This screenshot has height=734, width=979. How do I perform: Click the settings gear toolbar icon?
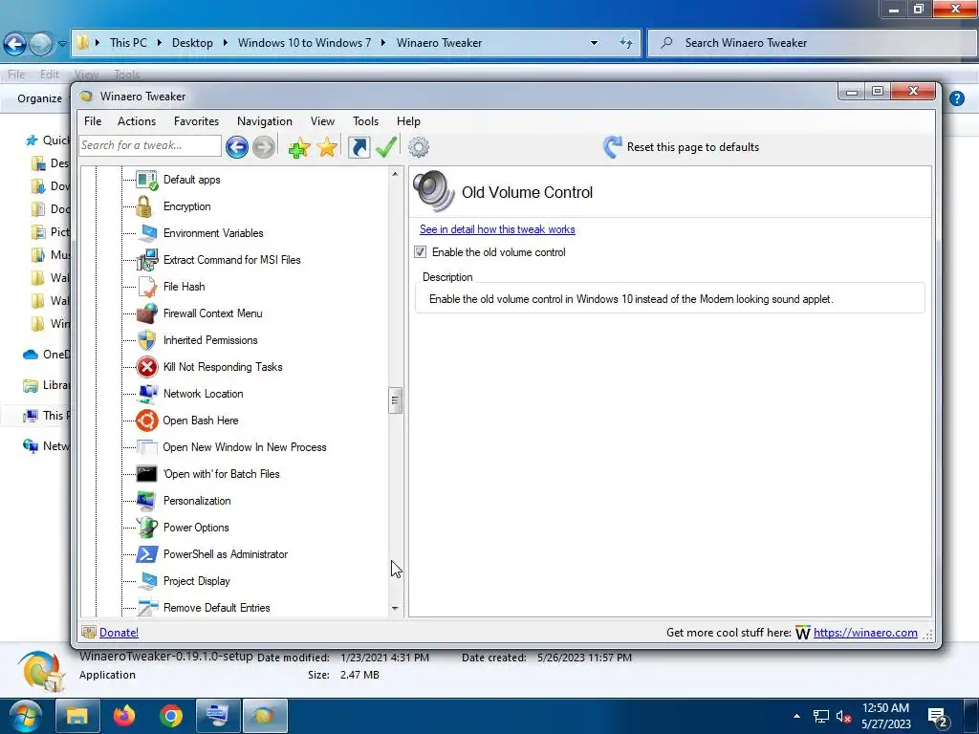[419, 147]
